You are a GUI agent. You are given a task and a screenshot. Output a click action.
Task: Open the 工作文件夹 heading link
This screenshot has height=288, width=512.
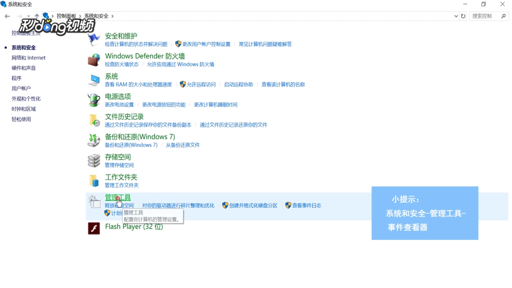click(x=121, y=177)
